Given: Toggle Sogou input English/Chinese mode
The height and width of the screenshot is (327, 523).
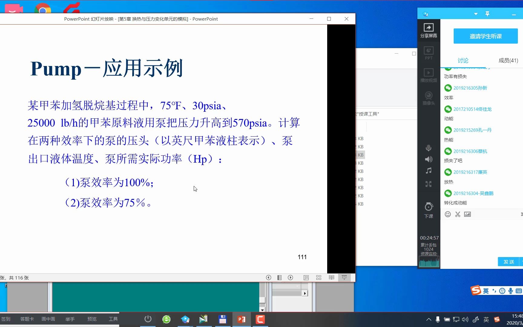Looking at the screenshot, I should (x=486, y=291).
